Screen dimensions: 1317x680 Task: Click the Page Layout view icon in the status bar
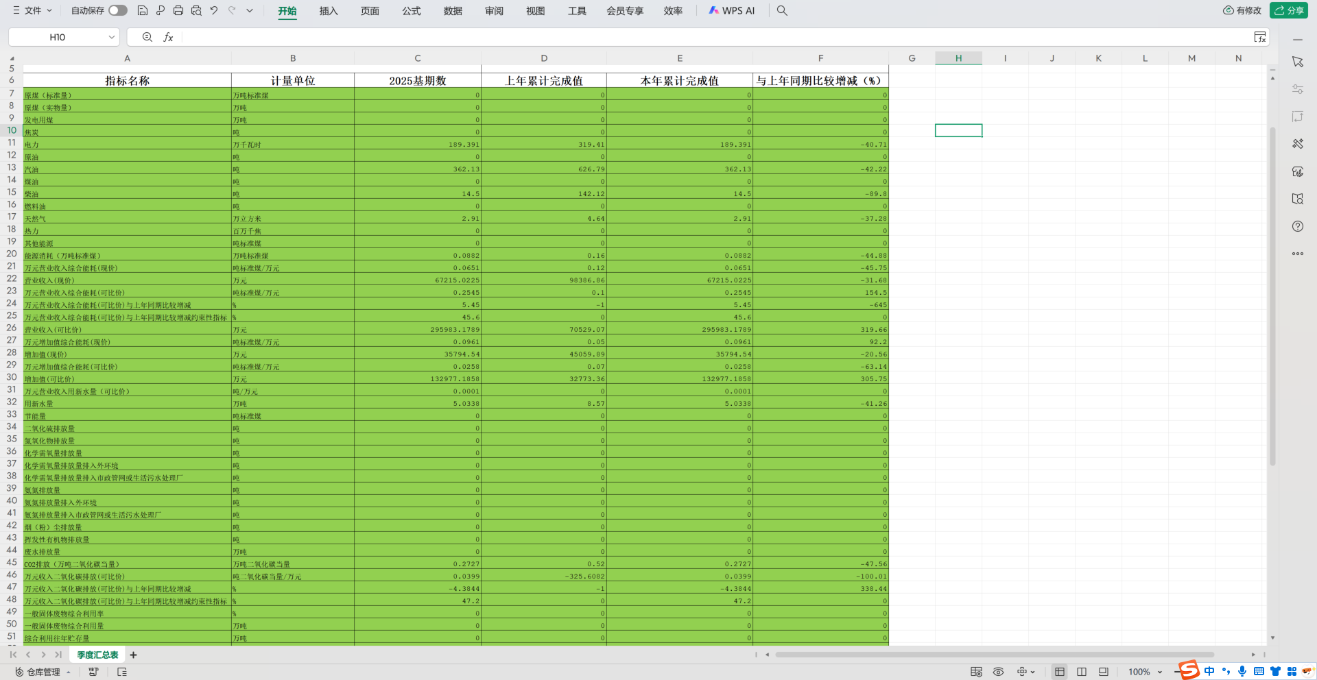click(1104, 672)
